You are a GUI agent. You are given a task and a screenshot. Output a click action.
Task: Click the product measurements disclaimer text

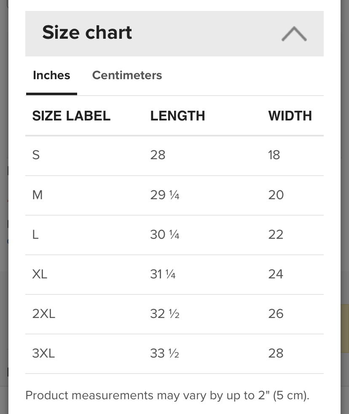click(x=167, y=395)
